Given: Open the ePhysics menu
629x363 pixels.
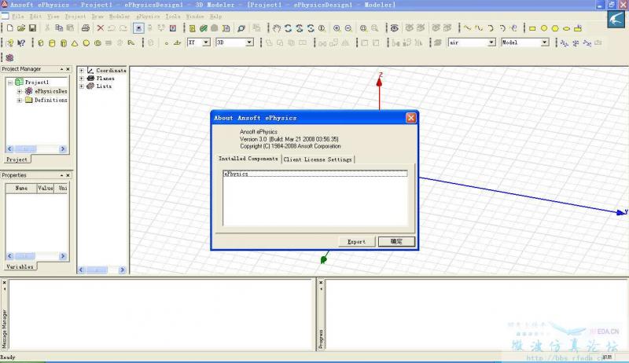Looking at the screenshot, I should tap(148, 16).
